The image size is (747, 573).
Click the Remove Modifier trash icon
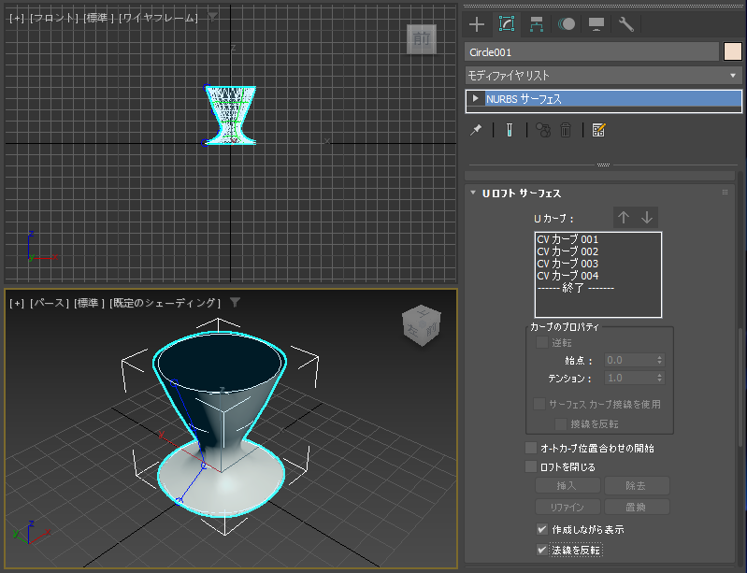click(x=566, y=130)
